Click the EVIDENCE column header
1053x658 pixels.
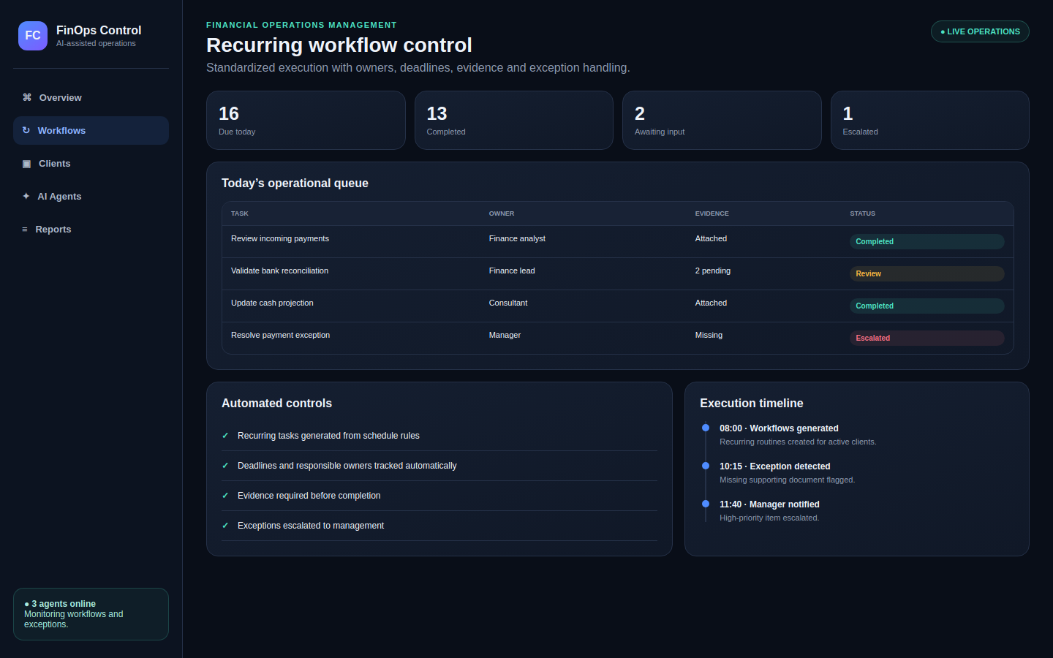(x=712, y=213)
